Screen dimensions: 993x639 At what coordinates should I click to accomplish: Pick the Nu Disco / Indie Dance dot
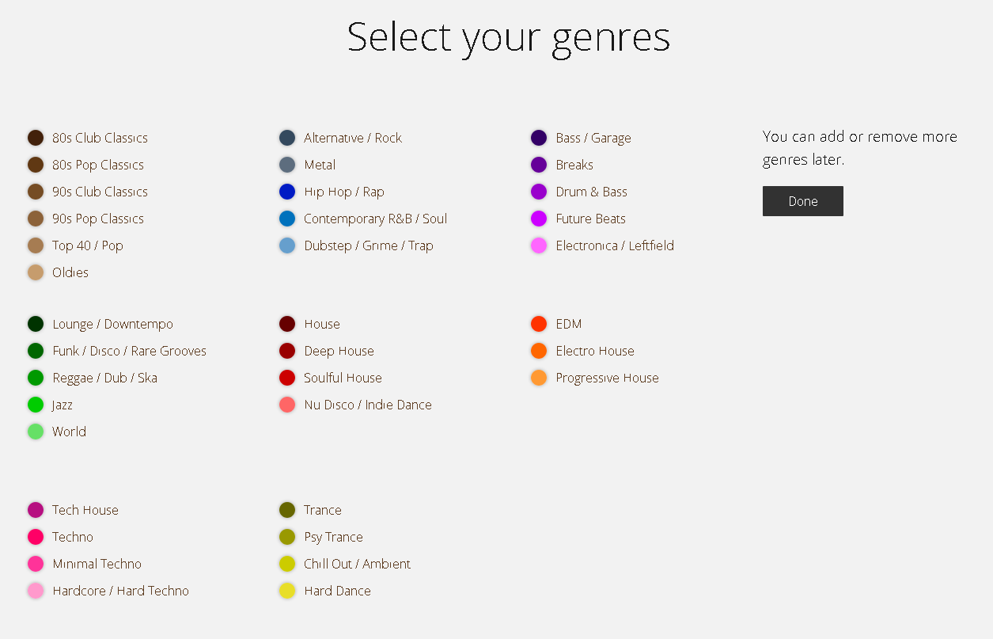point(287,405)
